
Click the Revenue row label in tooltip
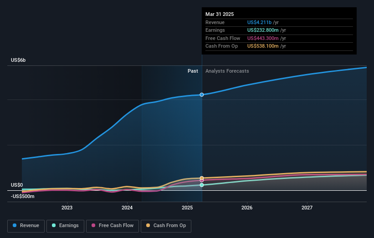[215, 22]
